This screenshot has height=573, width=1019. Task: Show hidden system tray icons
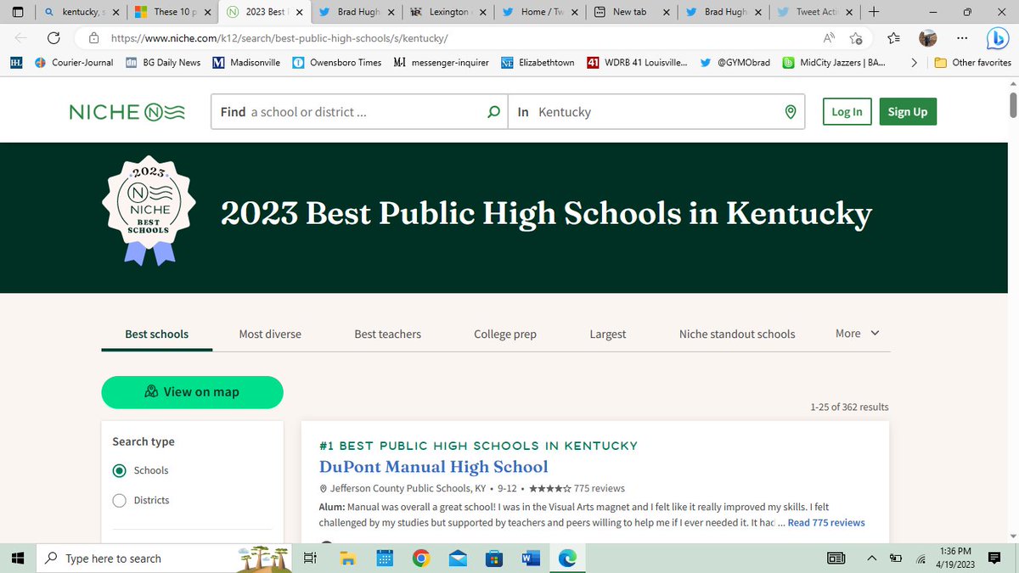click(872, 558)
